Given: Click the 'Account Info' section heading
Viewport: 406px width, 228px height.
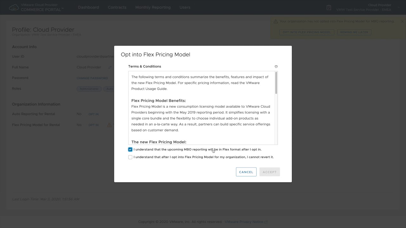Looking at the screenshot, I should point(24,47).
